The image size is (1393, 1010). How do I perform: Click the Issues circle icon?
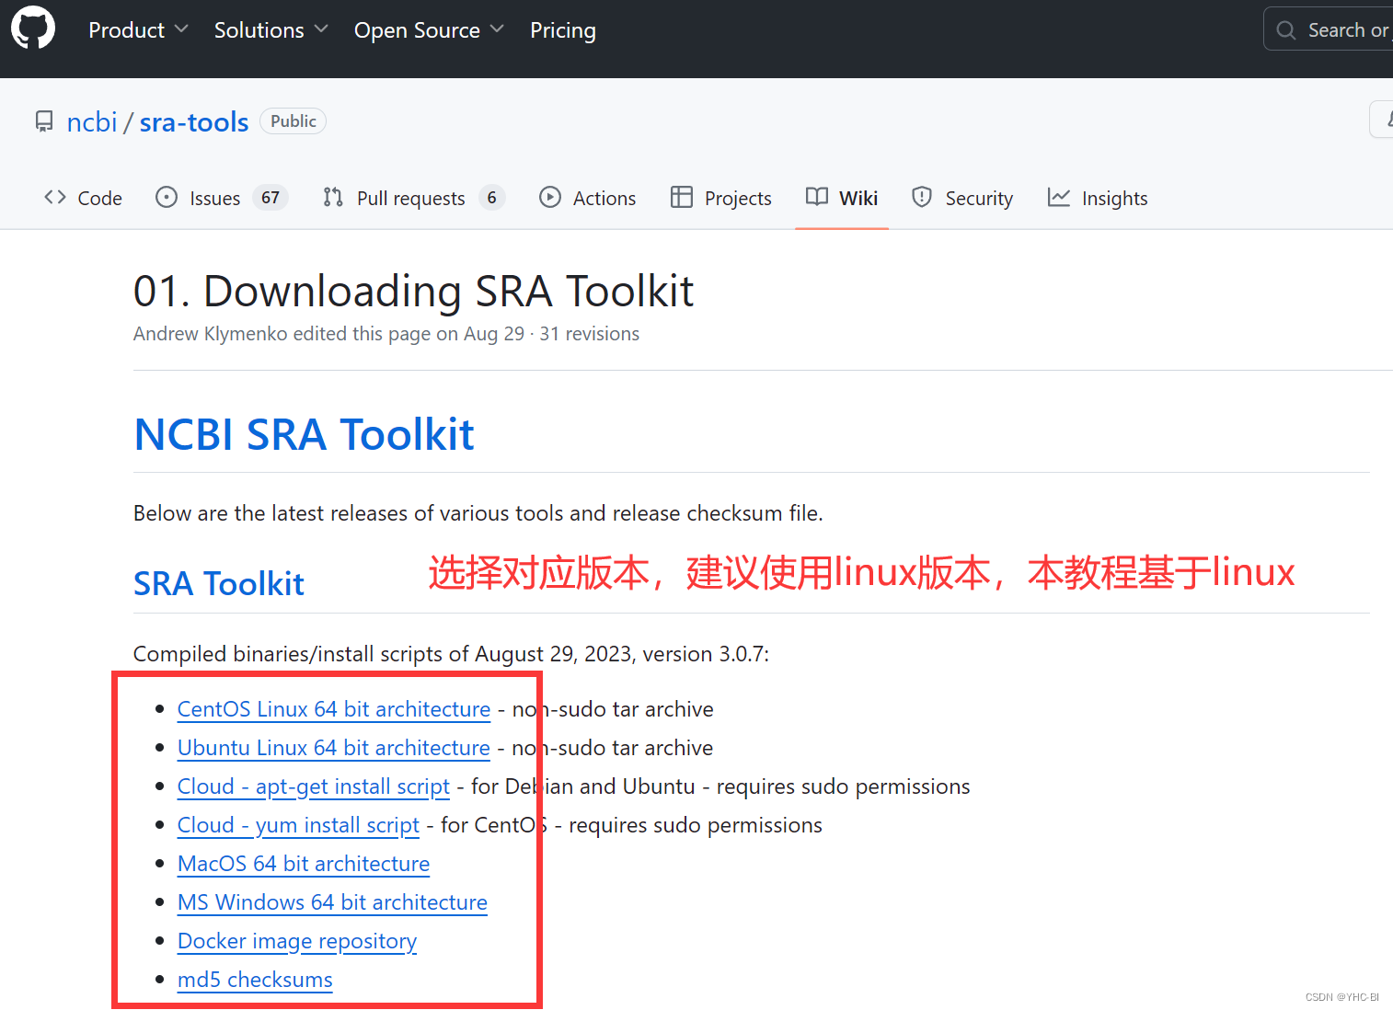pyautogui.click(x=167, y=197)
